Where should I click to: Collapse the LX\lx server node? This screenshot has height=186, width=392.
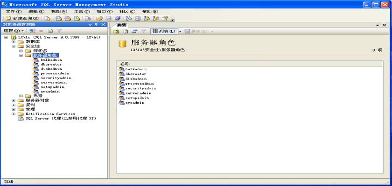pos(6,37)
